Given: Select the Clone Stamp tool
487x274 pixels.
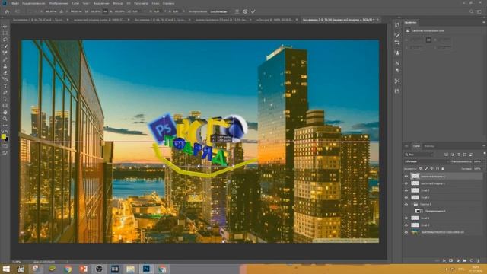Looking at the screenshot, I should tap(5, 66).
